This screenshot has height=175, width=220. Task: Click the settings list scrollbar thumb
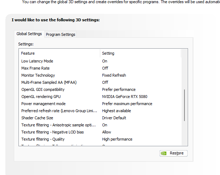click(184, 105)
